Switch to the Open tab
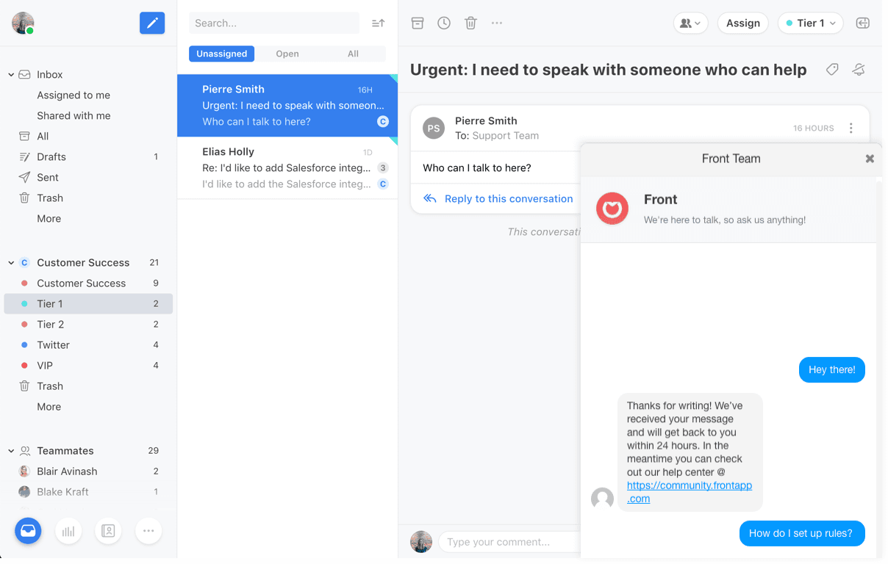 tap(287, 54)
